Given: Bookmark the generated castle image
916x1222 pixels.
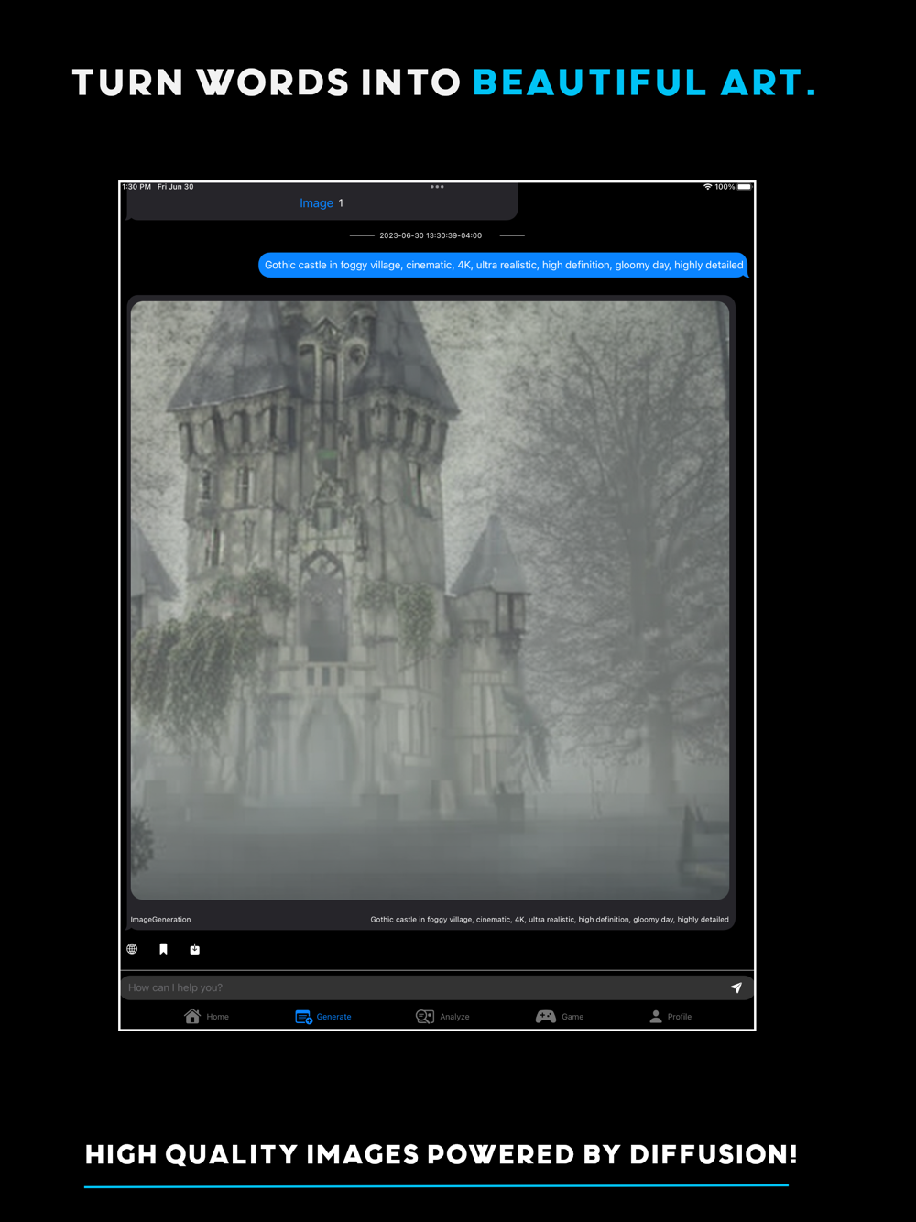Looking at the screenshot, I should (163, 949).
